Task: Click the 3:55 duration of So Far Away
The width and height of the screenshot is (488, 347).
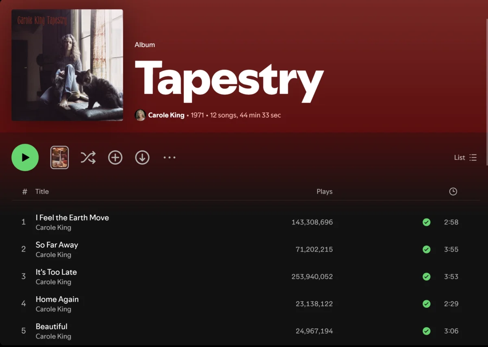Action: click(451, 249)
